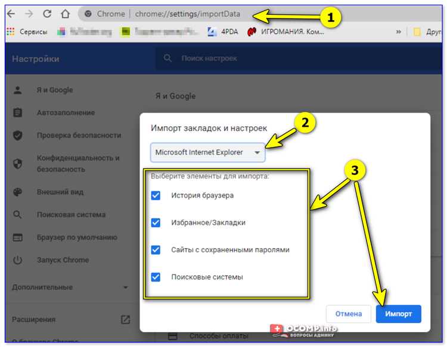Select Запуск Chrome in sidebar
Screen dimensions: 447x347
[63, 260]
